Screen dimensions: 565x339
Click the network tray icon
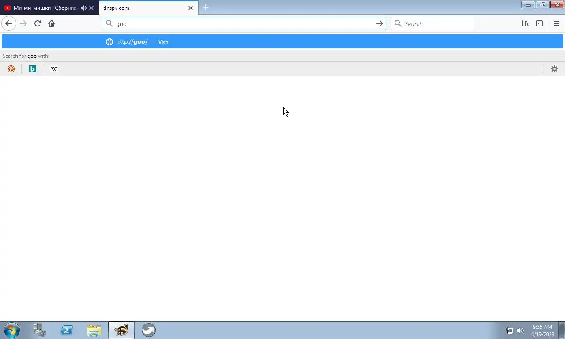[509, 331]
